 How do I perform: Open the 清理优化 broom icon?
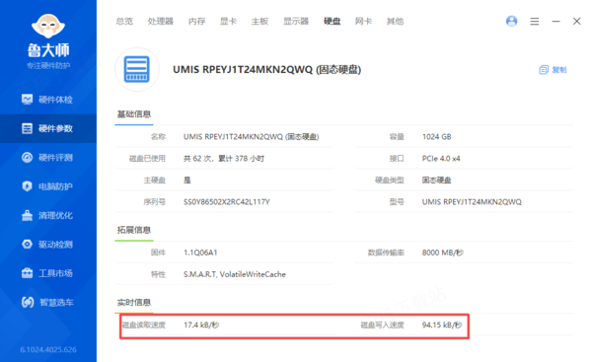pyautogui.click(x=27, y=215)
